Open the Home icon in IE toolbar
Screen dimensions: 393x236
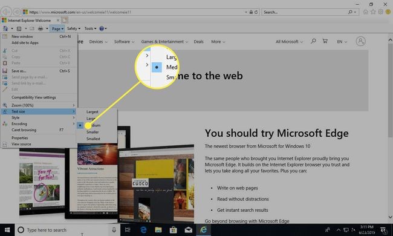pyautogui.click(x=365, y=11)
